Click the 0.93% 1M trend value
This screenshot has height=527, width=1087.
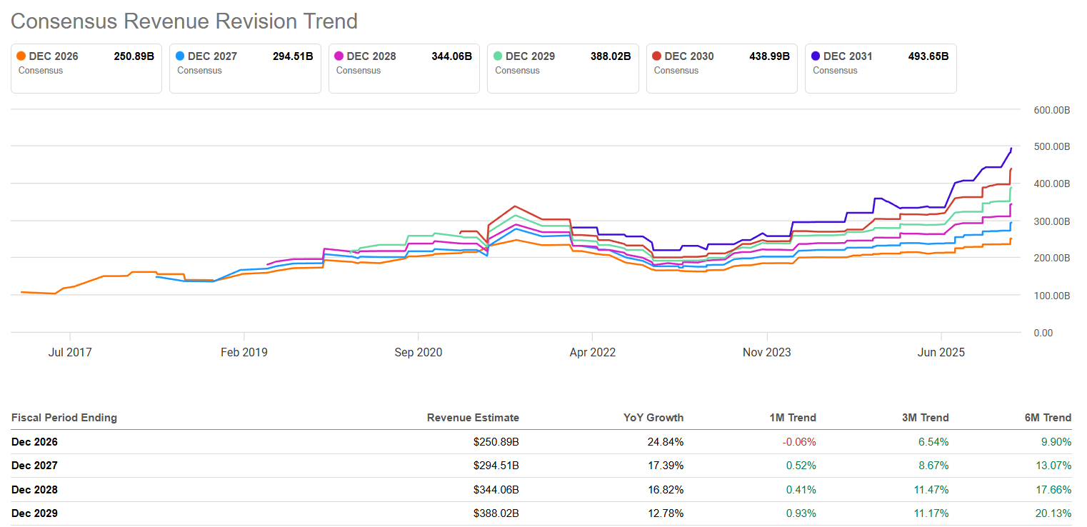801,513
